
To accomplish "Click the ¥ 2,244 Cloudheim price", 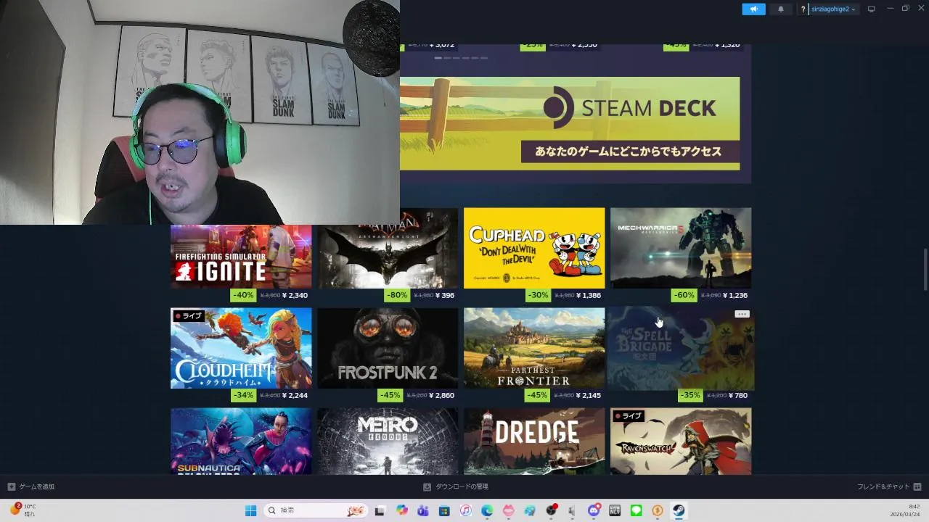I will [295, 395].
